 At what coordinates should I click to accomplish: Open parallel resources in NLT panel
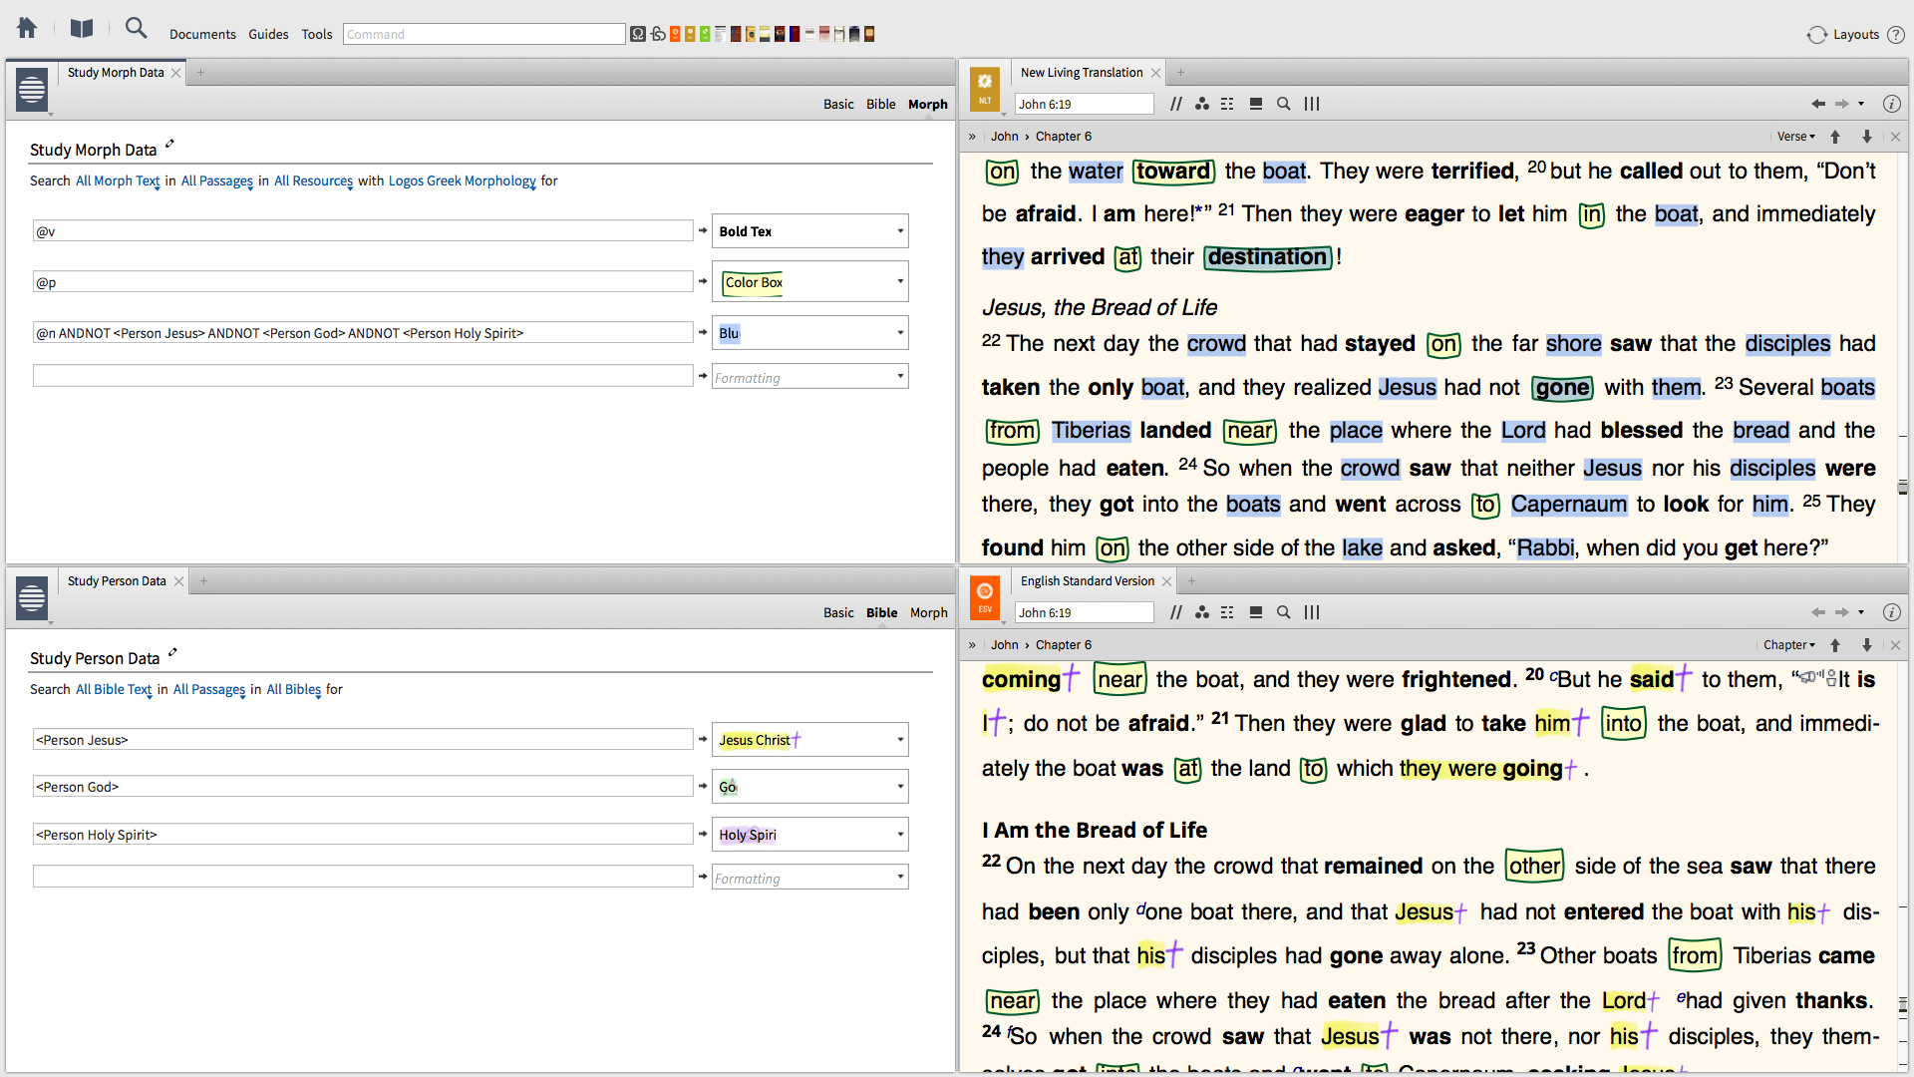coord(1176,104)
